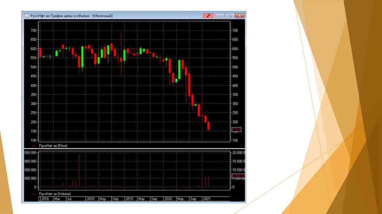Click the '20 000 0' label on volume axis
The image size is (382, 214).
point(238,152)
